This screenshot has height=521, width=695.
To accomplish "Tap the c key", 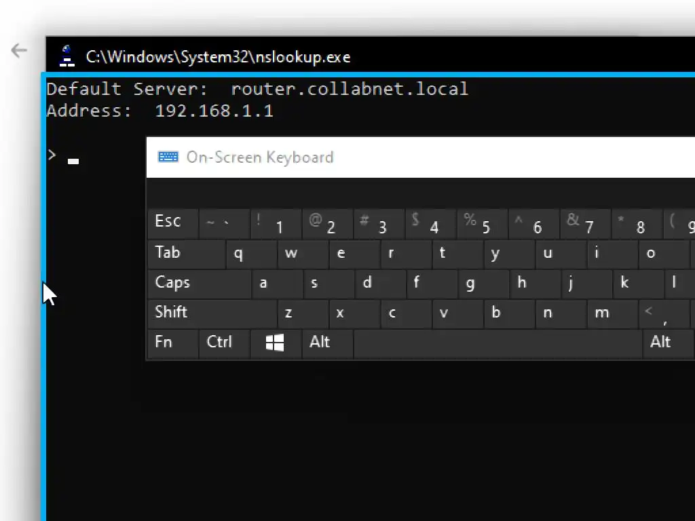I will coord(406,313).
